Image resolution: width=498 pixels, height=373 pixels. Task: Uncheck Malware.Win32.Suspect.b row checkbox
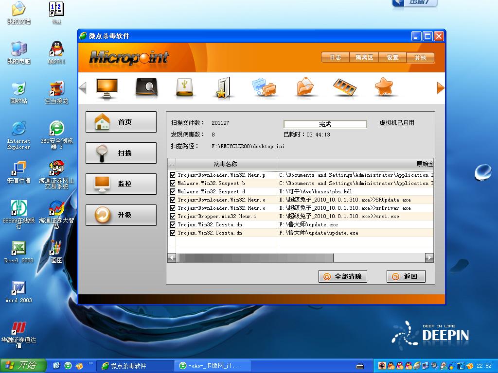point(173,183)
